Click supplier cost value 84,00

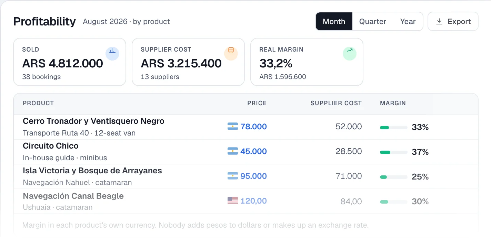click(351, 202)
